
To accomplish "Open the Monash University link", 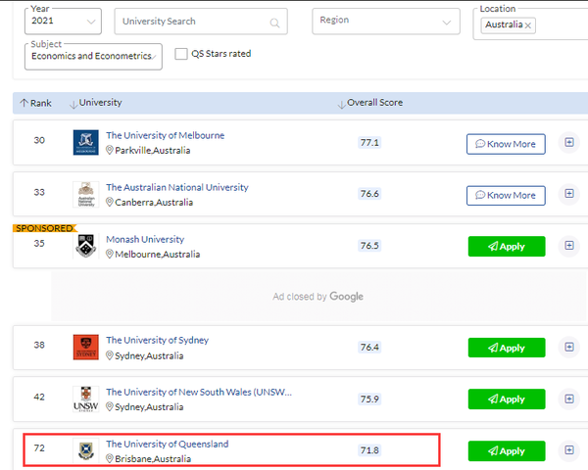I will 145,239.
